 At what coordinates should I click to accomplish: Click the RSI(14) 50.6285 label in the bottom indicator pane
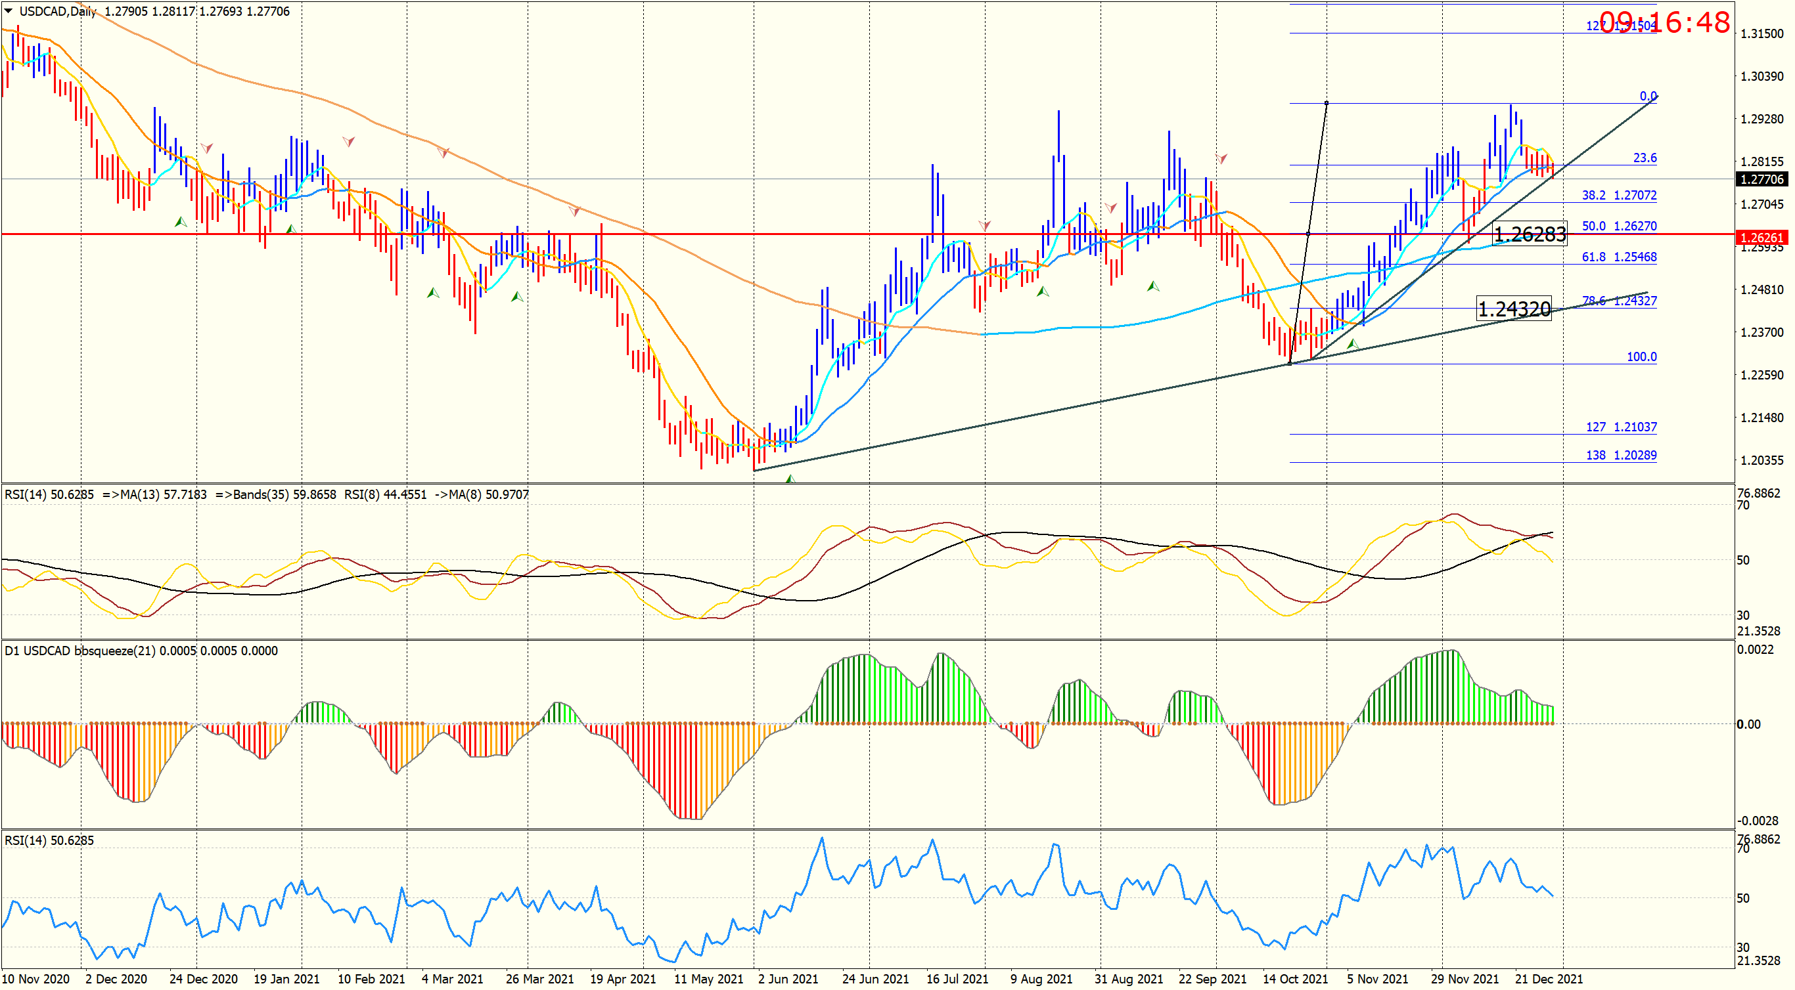tap(49, 840)
